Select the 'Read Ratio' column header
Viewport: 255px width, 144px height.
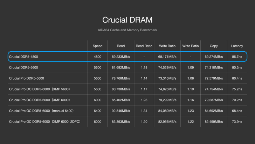[x=144, y=46]
